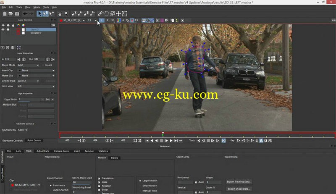336x194 pixels.
Task: Click the Group layers folder icon
Action: [3, 47]
